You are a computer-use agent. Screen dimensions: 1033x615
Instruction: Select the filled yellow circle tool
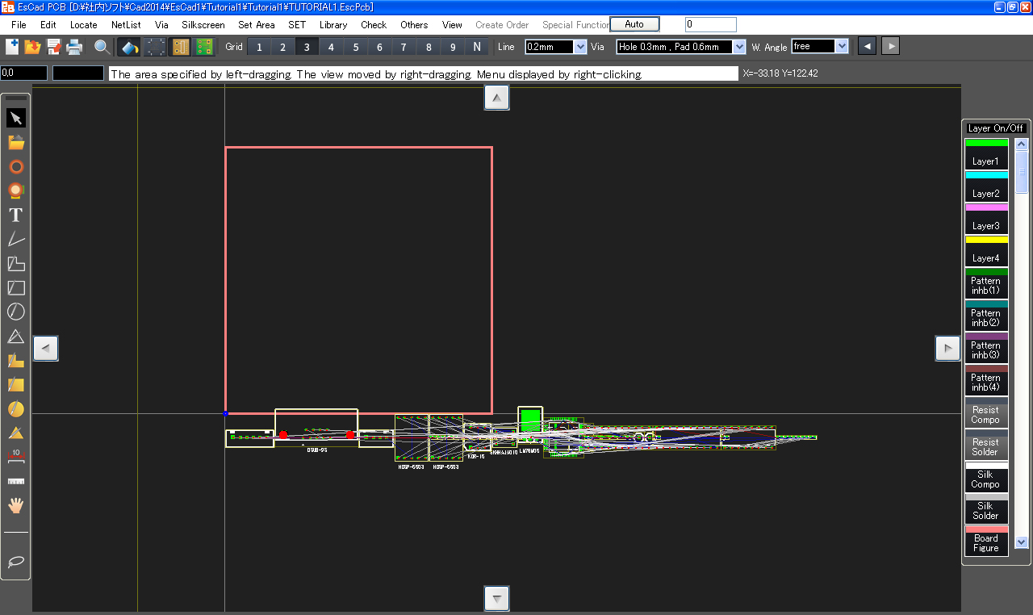tap(16, 409)
